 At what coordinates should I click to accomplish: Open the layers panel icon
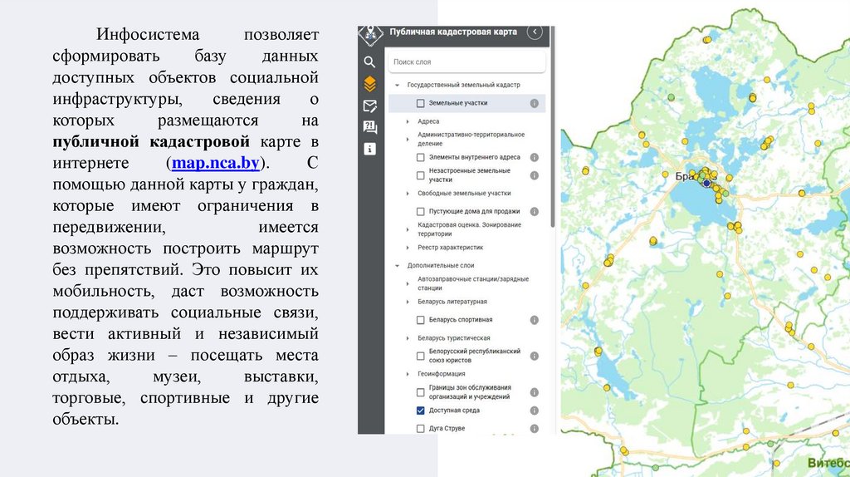click(369, 83)
